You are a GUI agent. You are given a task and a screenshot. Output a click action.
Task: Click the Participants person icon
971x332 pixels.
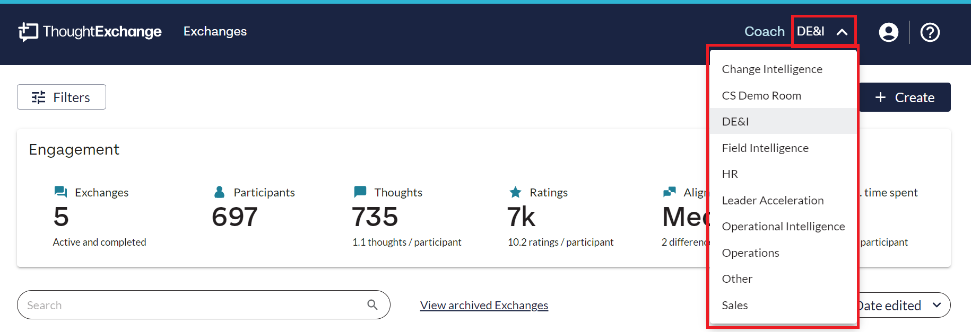click(x=219, y=192)
